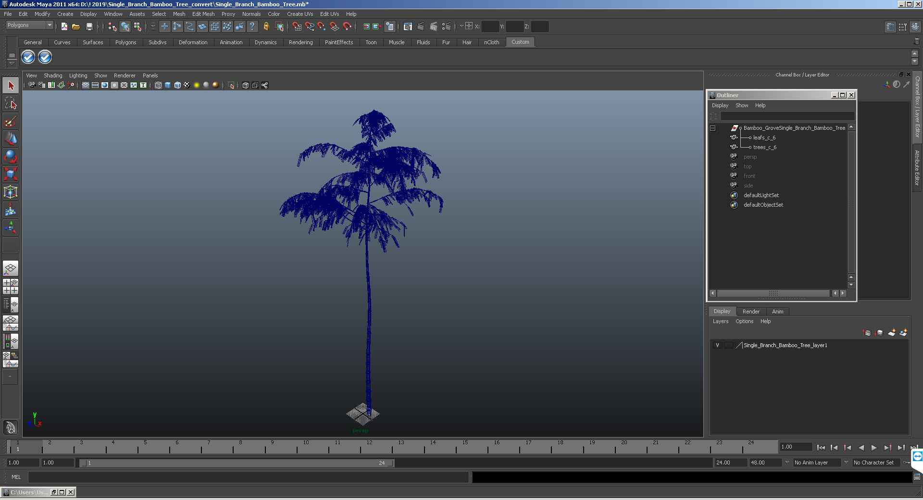923x500 pixels.
Task: Select the arrow Select tool in toolbox
Action: tap(11, 86)
